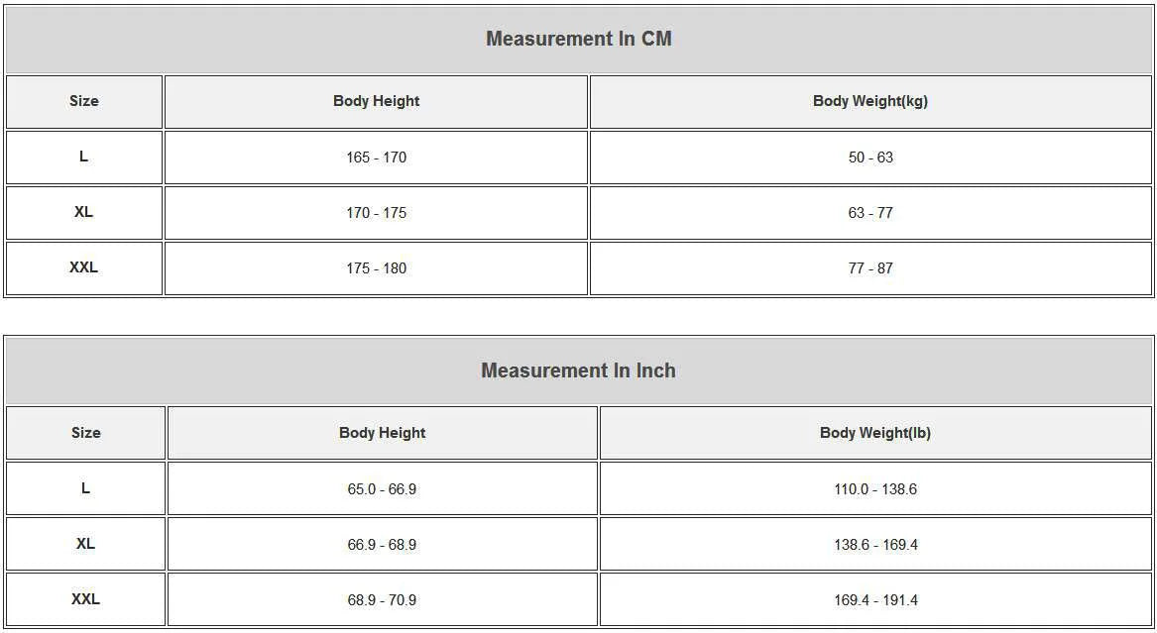The height and width of the screenshot is (633, 1157).
Task: Click the 50 - 63 weight cell
Action: point(870,157)
